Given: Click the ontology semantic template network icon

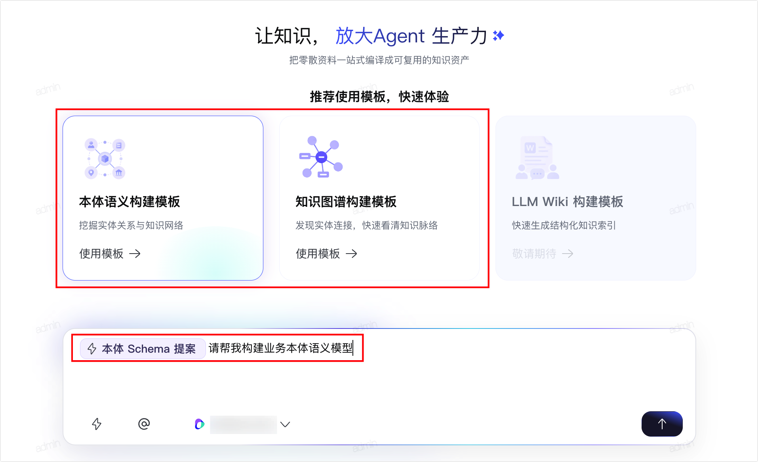Looking at the screenshot, I should coord(105,158).
